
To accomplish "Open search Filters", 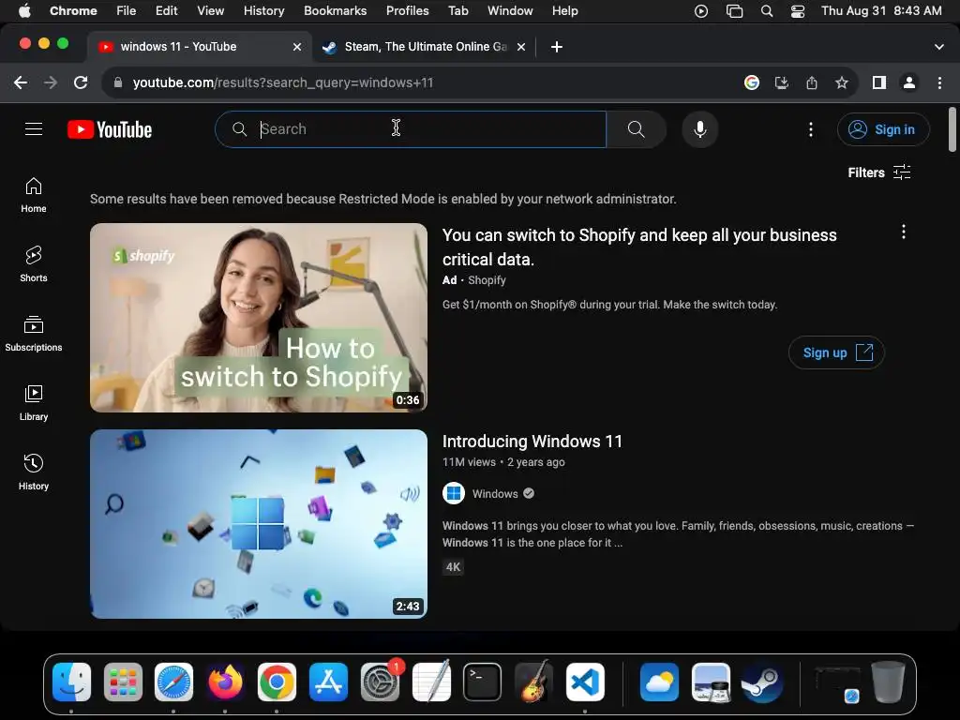I will coord(879,172).
